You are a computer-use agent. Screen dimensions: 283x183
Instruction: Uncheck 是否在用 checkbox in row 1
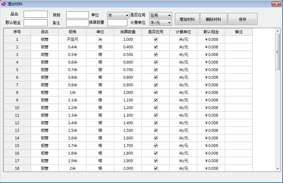click(156, 40)
